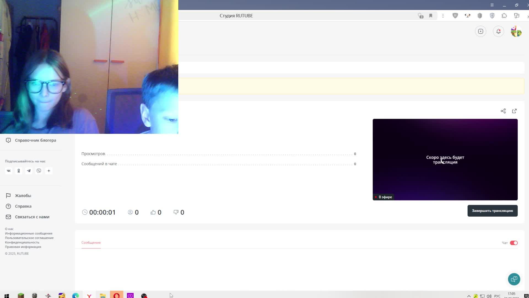Open the user profile avatar menu
Screen dimensions: 529x298
coord(516,31)
